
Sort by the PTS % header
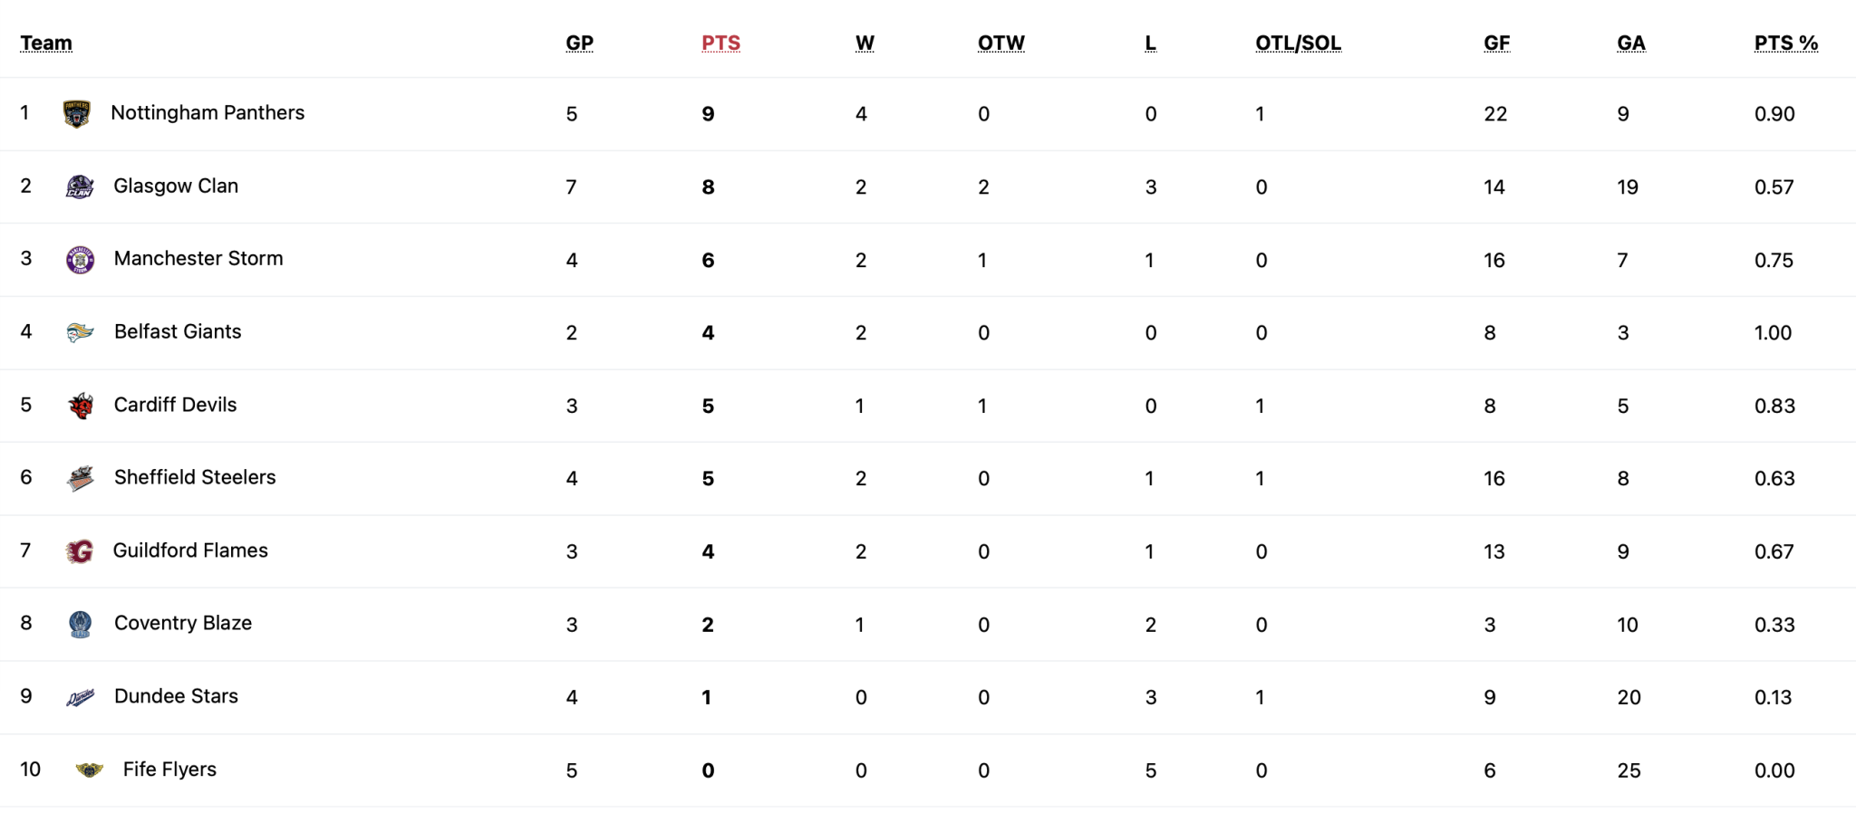[x=1785, y=43]
